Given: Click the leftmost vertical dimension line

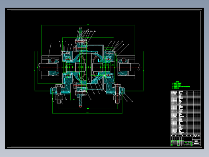Looking at the screenshot, I should (35, 71).
